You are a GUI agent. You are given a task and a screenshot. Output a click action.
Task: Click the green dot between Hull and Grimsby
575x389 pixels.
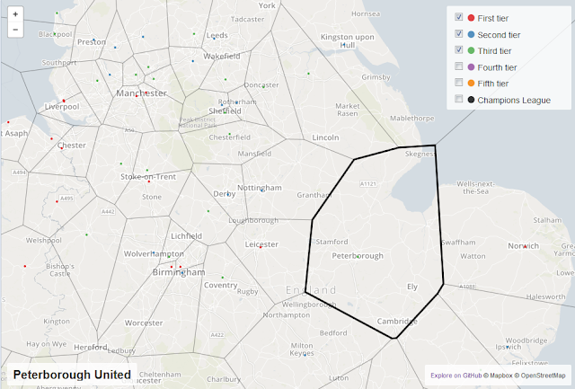pyautogui.click(x=308, y=74)
